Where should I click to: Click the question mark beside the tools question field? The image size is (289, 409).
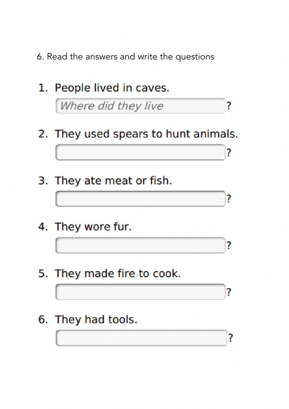coord(231,338)
